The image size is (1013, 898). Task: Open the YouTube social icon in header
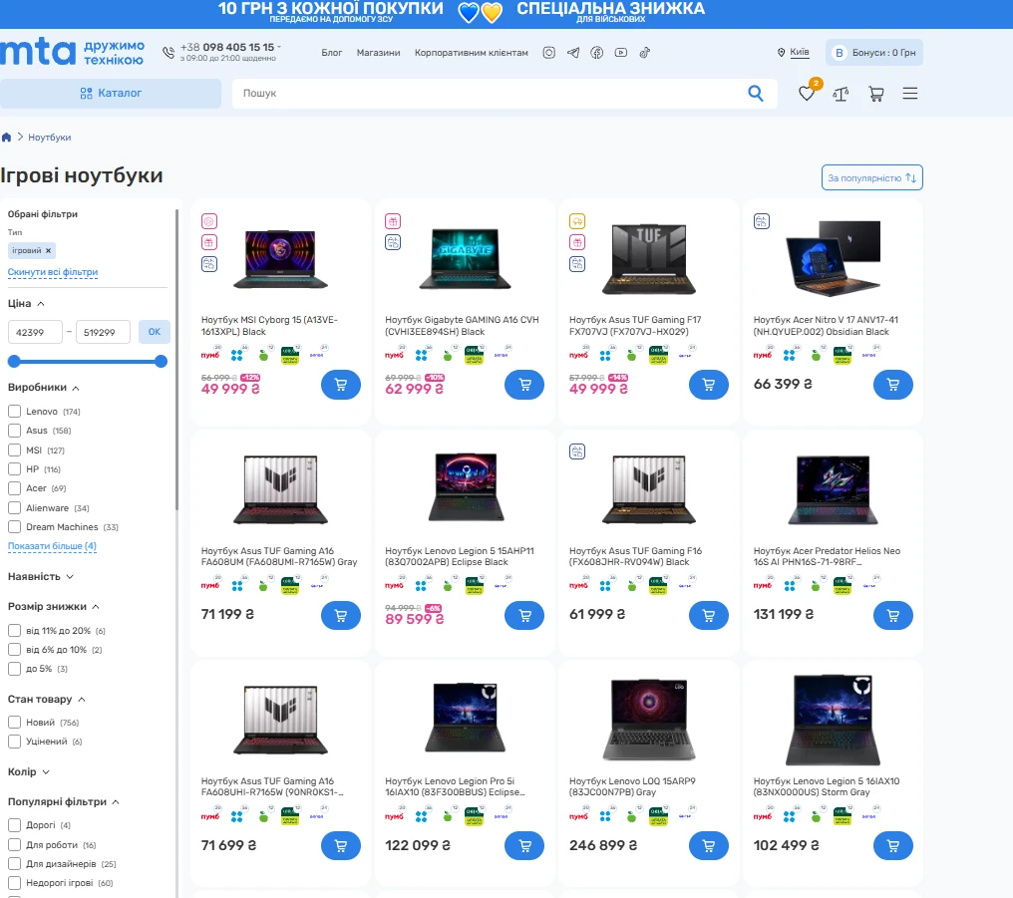pos(621,53)
